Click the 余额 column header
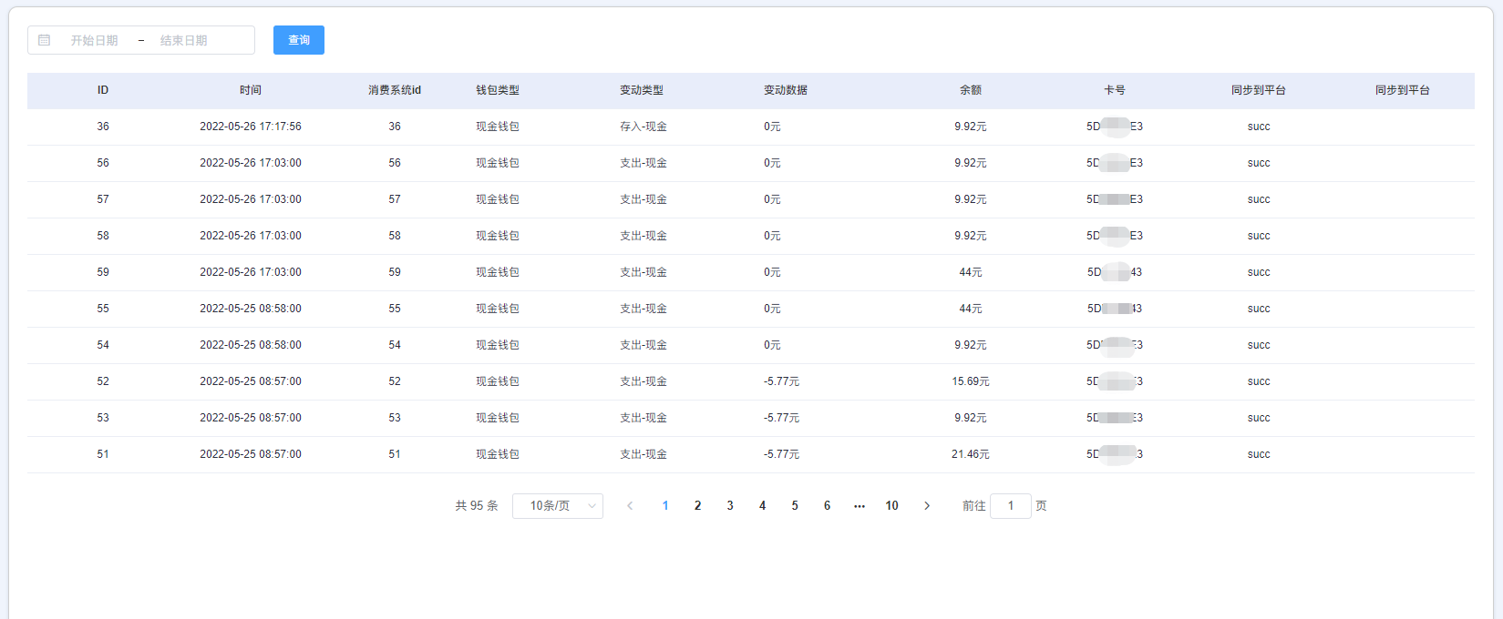The width and height of the screenshot is (1503, 619). tap(971, 90)
